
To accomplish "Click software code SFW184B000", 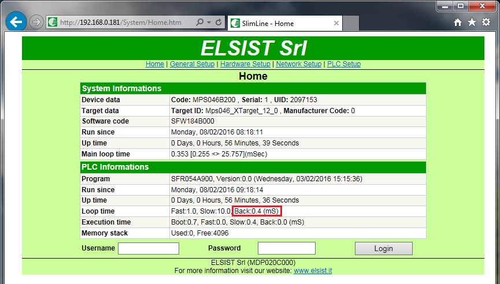I will (192, 121).
